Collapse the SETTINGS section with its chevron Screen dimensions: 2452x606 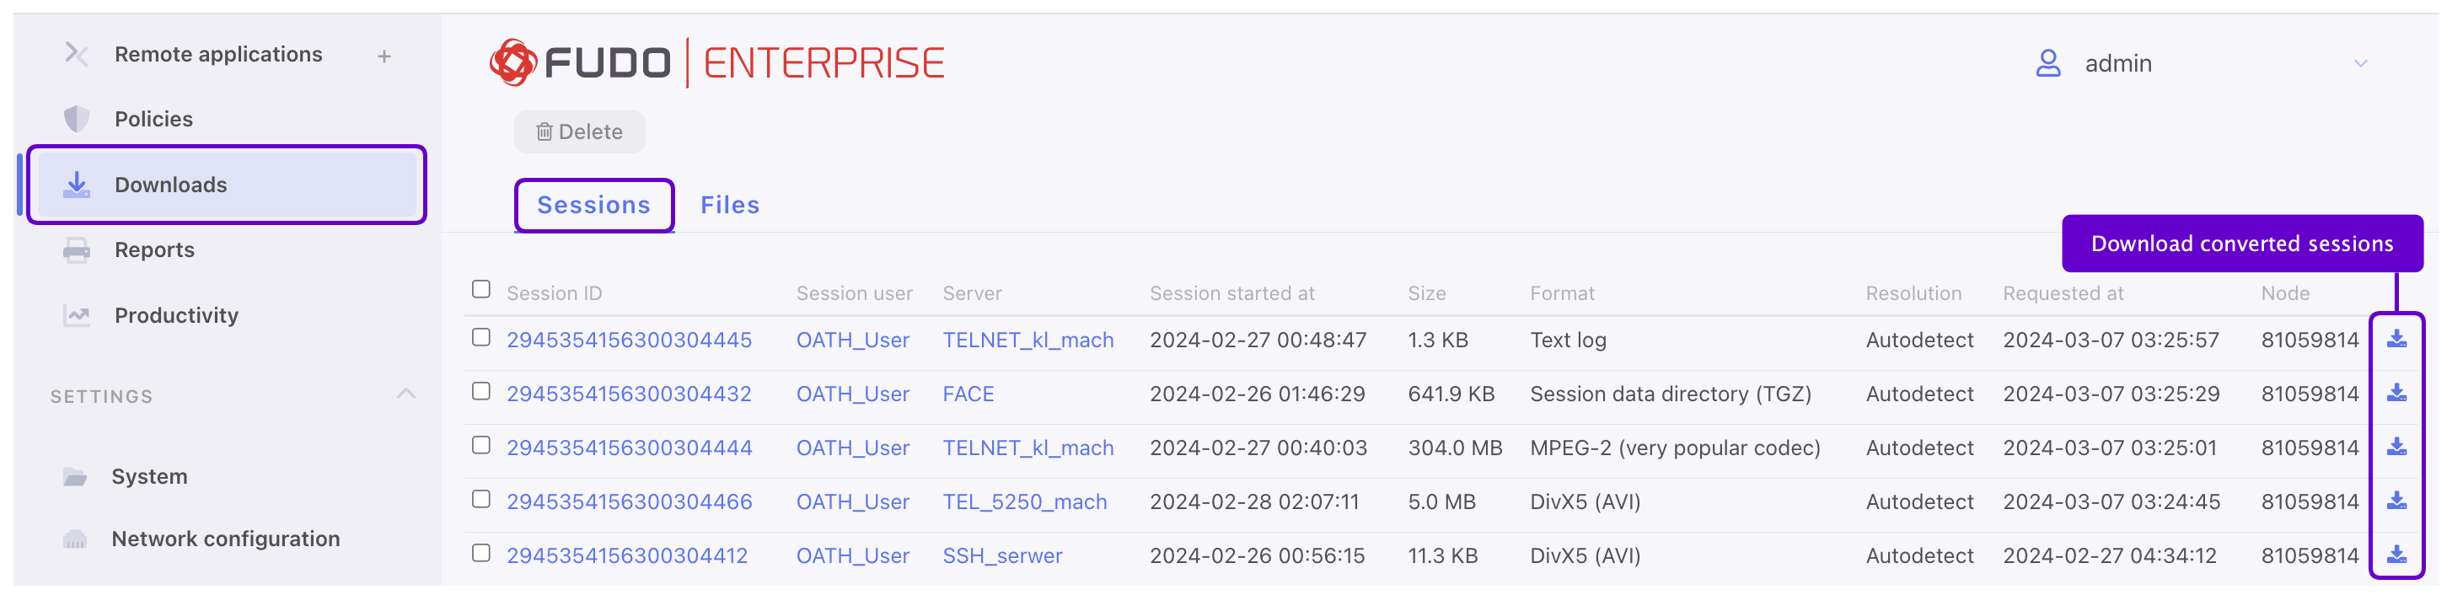(407, 392)
